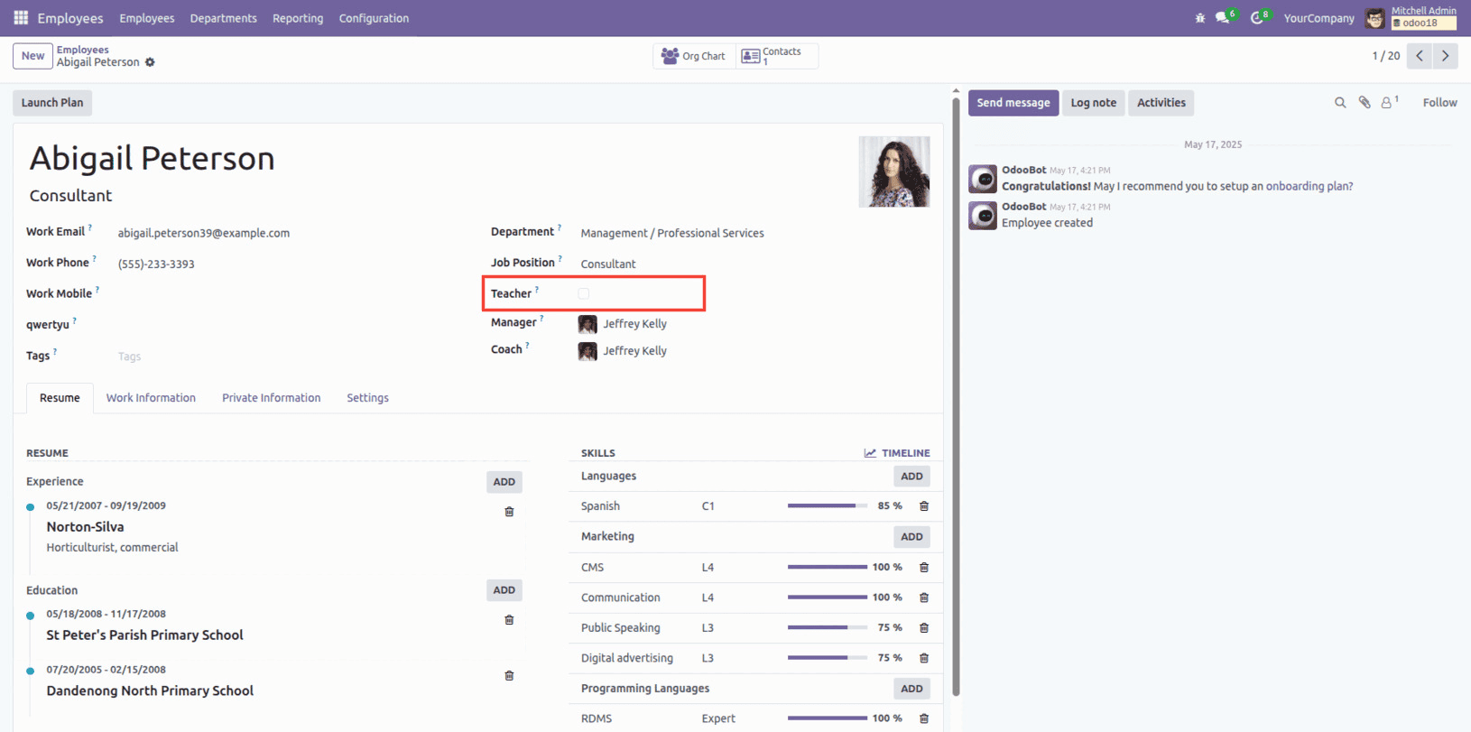Open the Departments menu
This screenshot has height=732, width=1471.
[x=223, y=18]
